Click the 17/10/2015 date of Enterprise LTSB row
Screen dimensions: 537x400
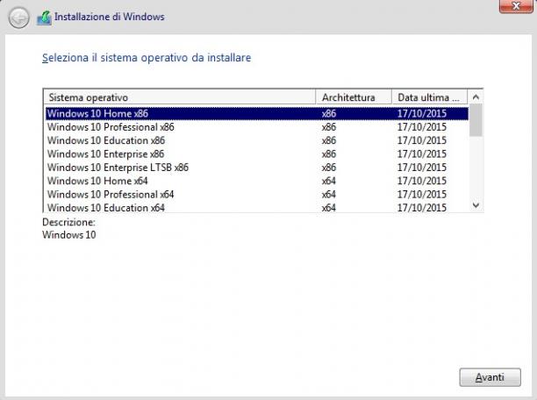422,168
